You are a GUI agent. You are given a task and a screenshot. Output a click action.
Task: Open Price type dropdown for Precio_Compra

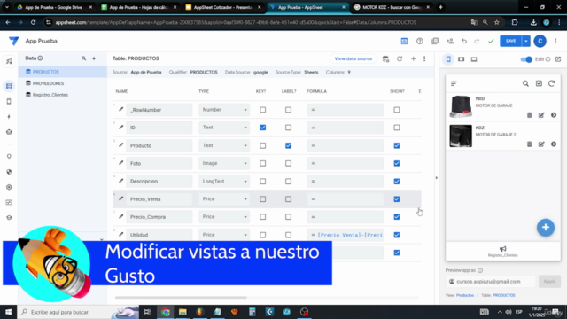(x=224, y=216)
